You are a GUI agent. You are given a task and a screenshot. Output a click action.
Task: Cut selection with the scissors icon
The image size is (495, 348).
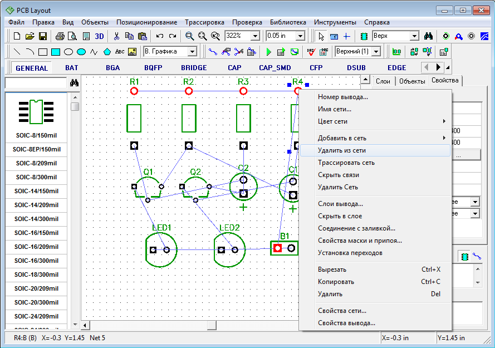(116, 36)
